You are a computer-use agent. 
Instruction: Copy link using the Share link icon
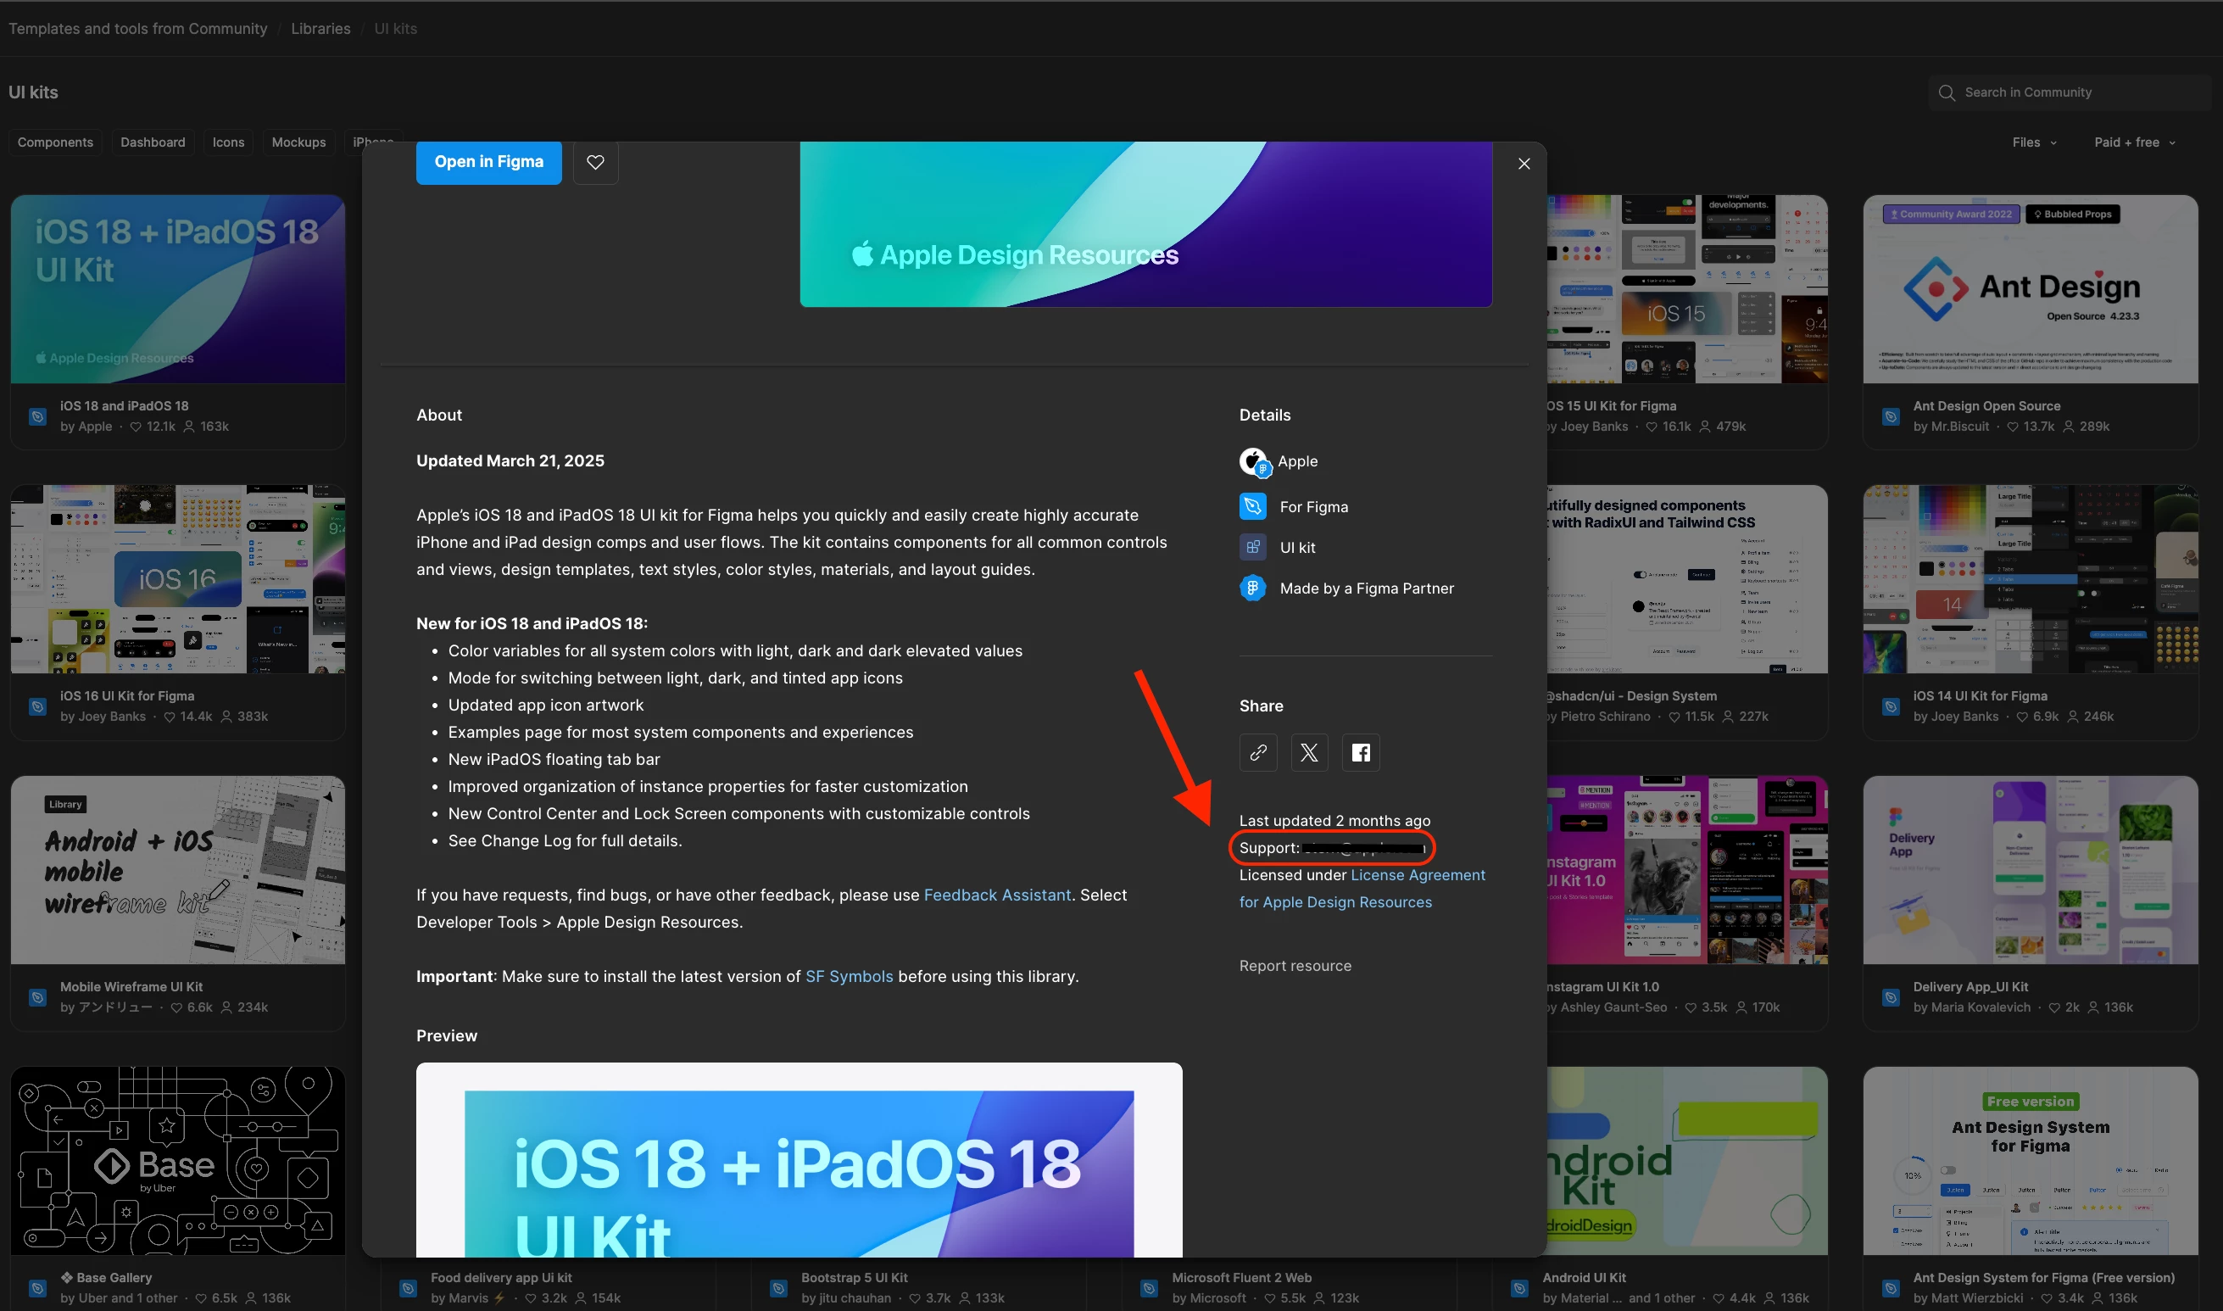(1257, 753)
